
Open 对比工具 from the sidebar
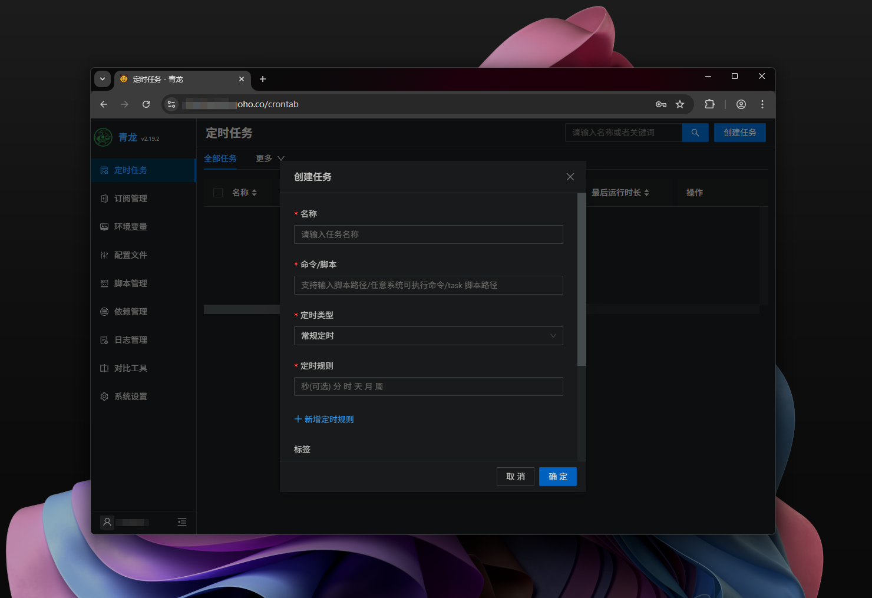pos(143,368)
